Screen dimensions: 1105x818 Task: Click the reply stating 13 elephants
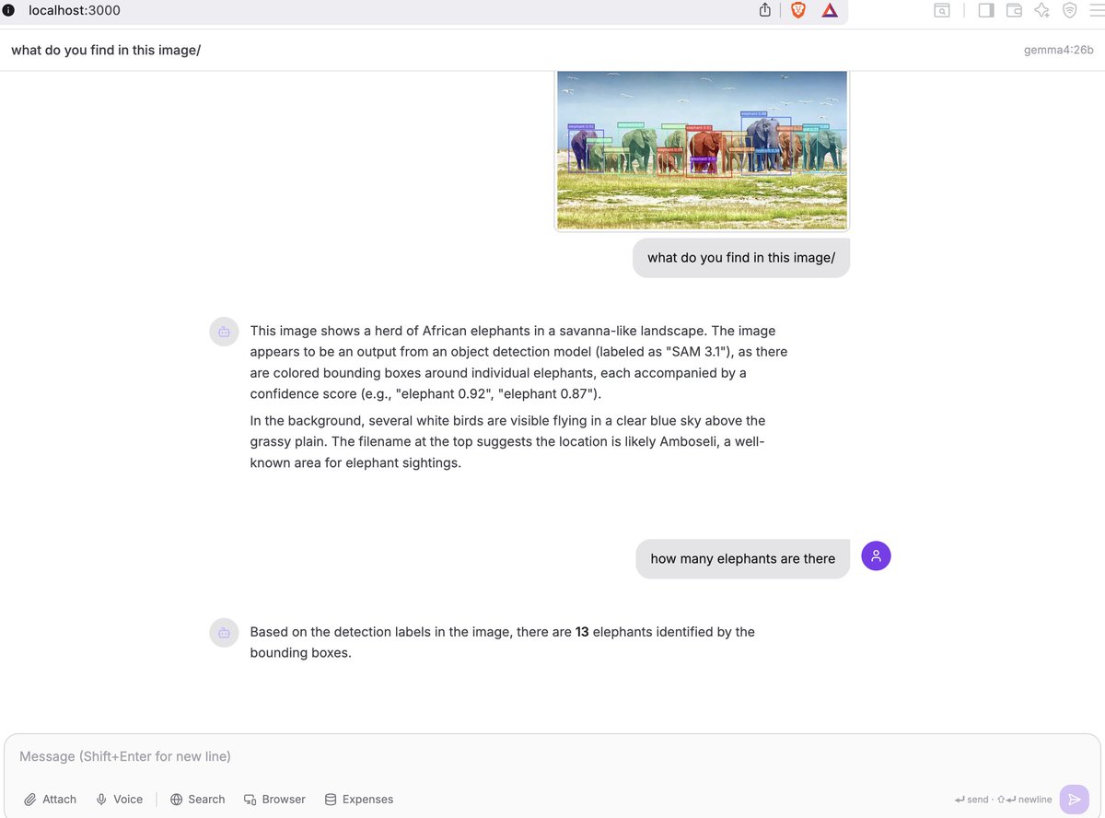[502, 642]
